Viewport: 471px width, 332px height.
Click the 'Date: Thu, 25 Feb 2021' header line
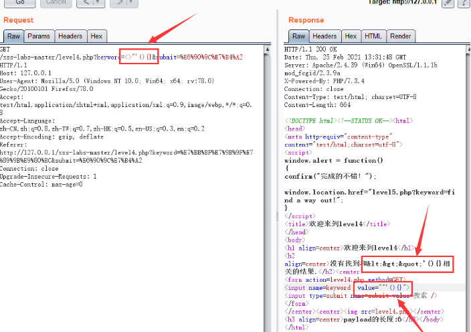point(345,58)
